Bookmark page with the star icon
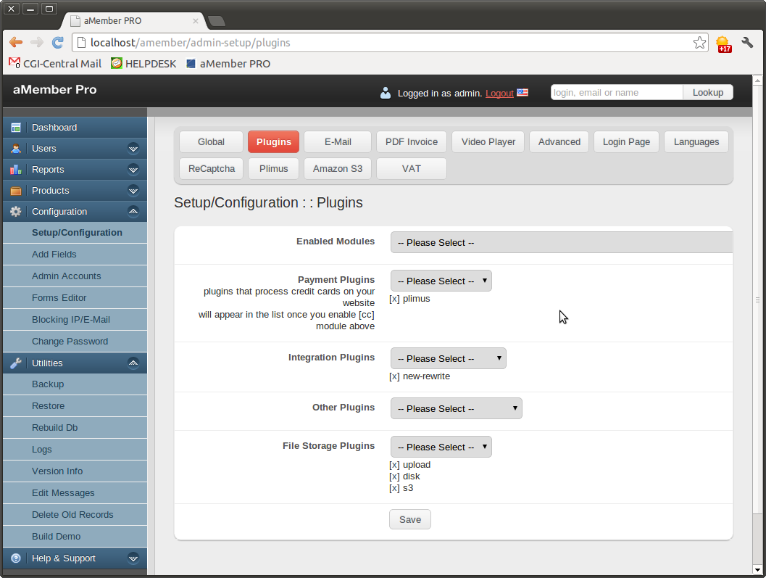 [699, 43]
